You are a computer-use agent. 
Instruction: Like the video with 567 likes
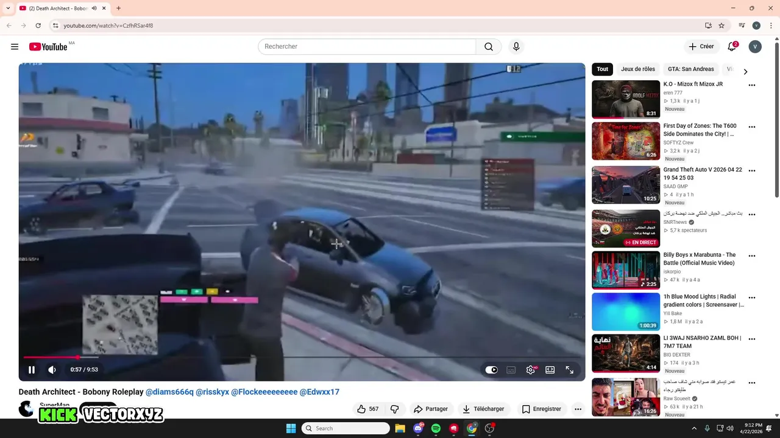[x=367, y=409]
